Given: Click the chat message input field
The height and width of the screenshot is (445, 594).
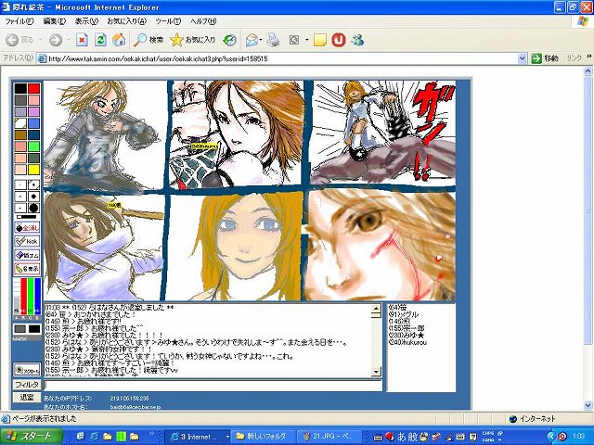Looking at the screenshot, I should [x=213, y=386].
